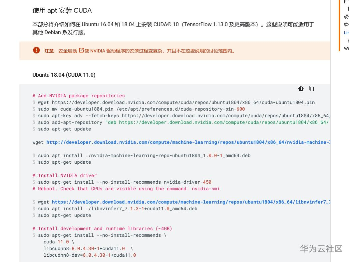
Task: Click the red warning exclamation icon
Action: [37, 50]
